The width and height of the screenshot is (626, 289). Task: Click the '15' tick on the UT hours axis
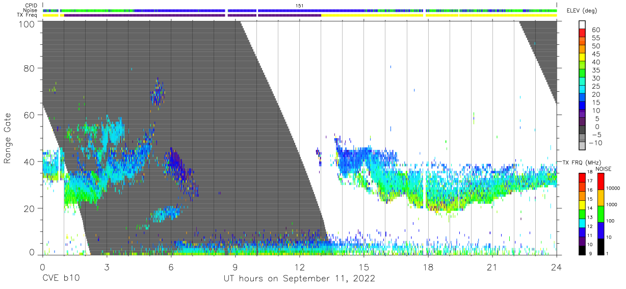364,267
